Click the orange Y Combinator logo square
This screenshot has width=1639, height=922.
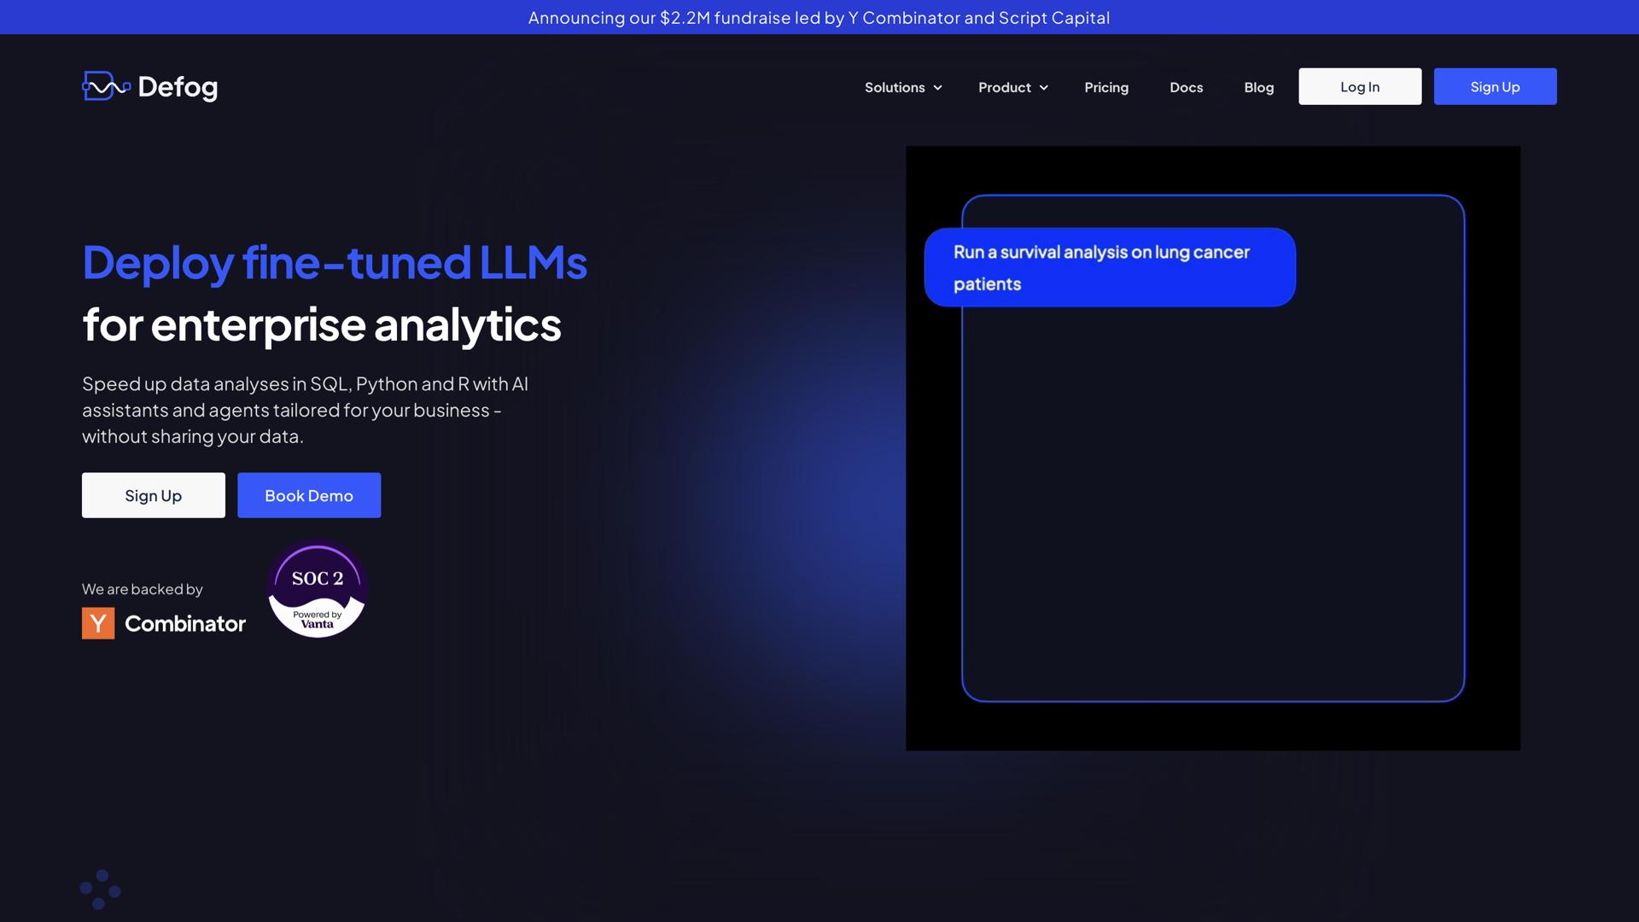coord(98,623)
